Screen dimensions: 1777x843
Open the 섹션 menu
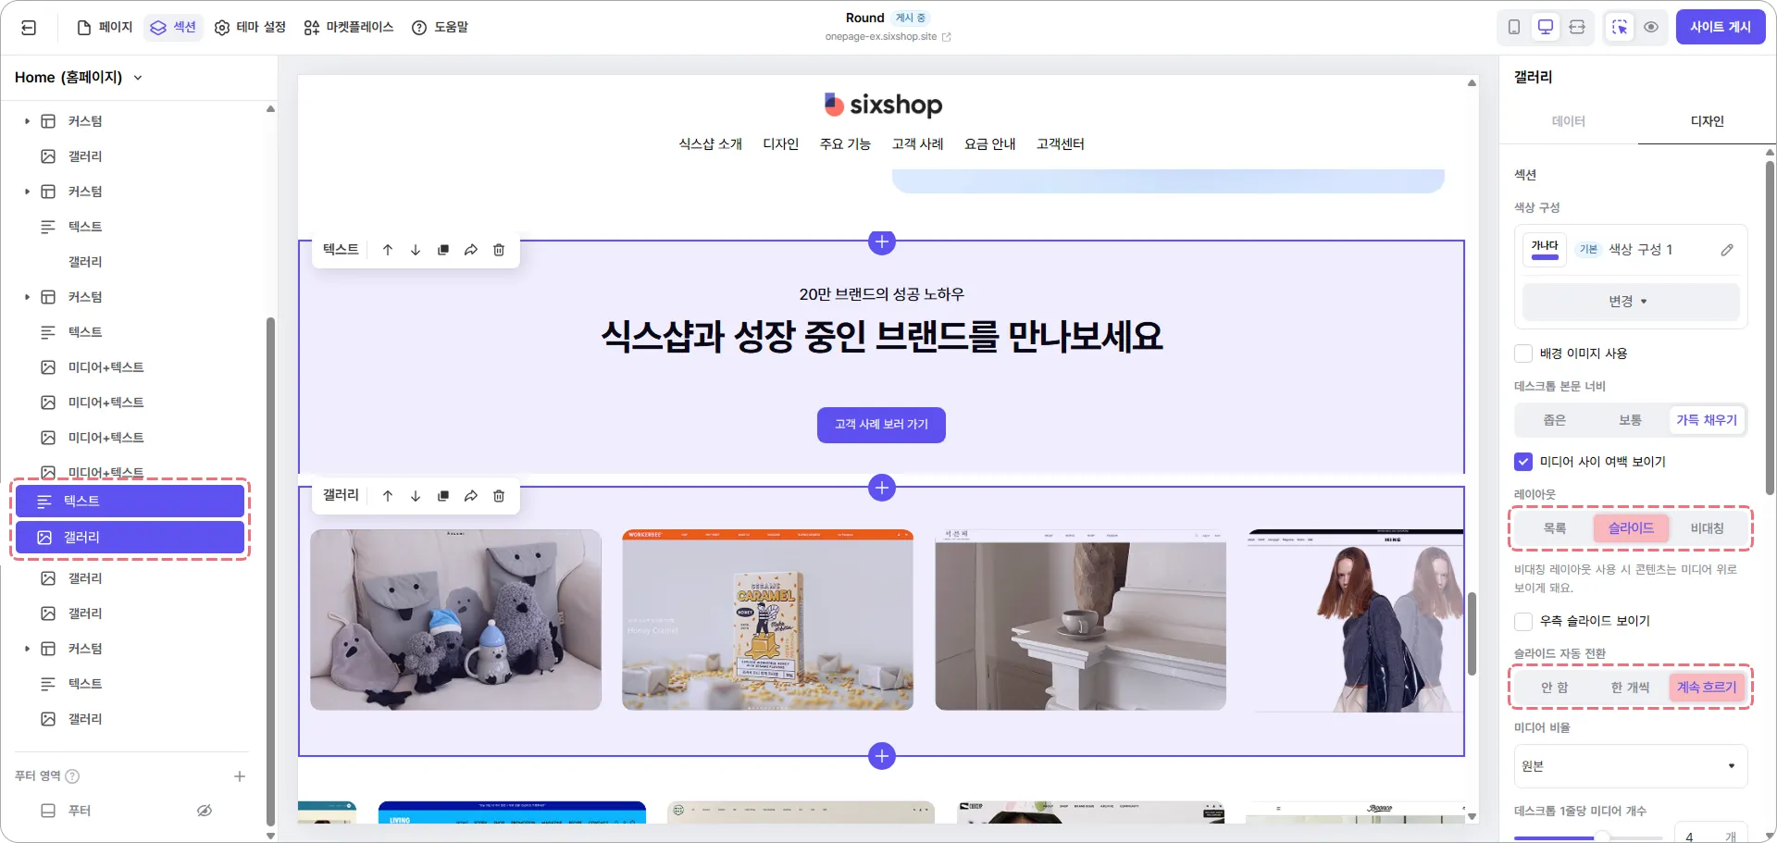coord(173,28)
